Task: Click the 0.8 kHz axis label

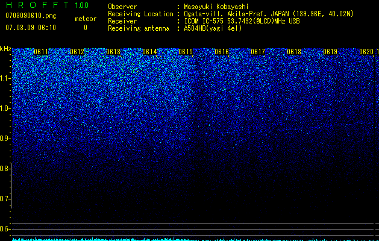Action: coord(5,169)
